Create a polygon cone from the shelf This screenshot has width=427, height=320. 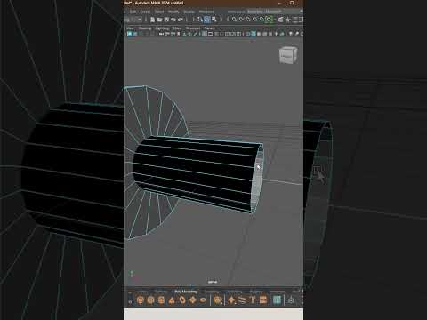pyautogui.click(x=172, y=300)
